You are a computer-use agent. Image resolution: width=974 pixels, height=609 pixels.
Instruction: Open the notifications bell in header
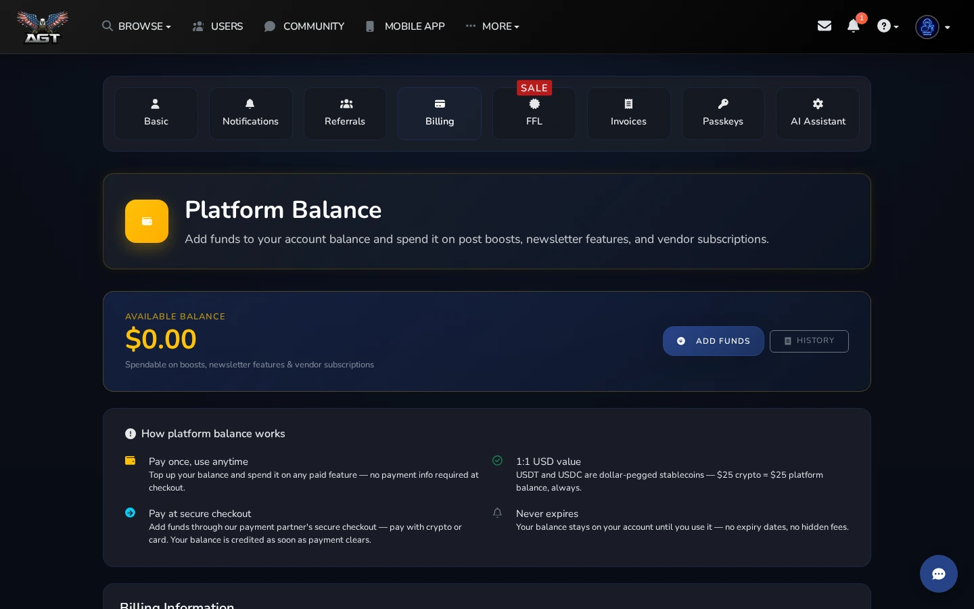[853, 26]
